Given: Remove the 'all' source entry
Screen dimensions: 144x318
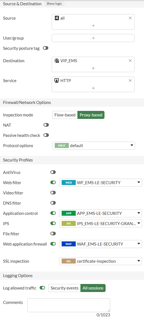Looking at the screenshot, I should (x=130, y=18).
